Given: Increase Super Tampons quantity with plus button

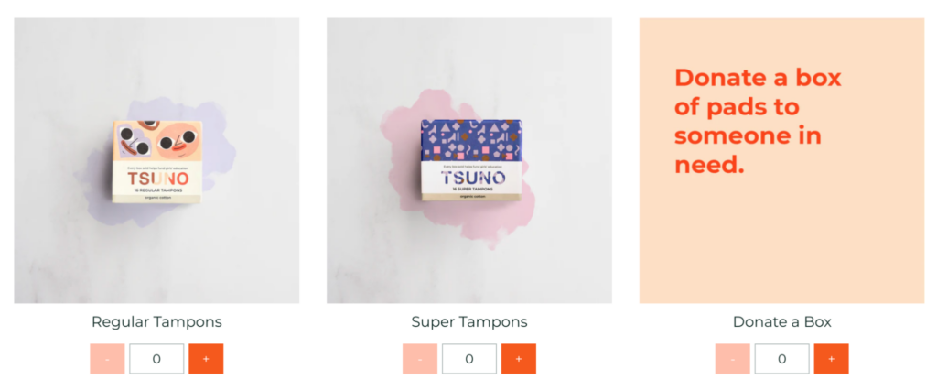Looking at the screenshot, I should tap(519, 359).
